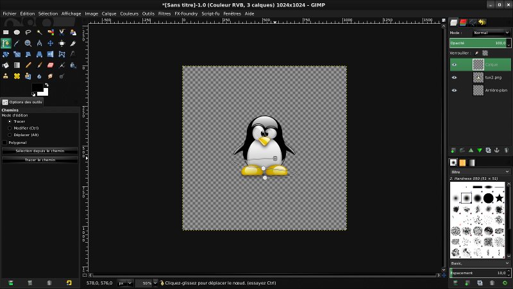Open the Fichier menu

click(10, 13)
